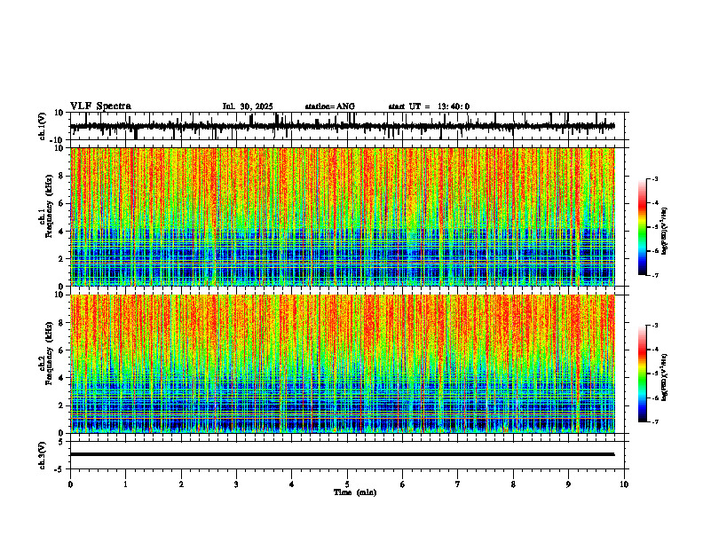703x543 pixels.
Task: Click the ch.2 color bar log(PSD) units label
Action: coord(665,377)
